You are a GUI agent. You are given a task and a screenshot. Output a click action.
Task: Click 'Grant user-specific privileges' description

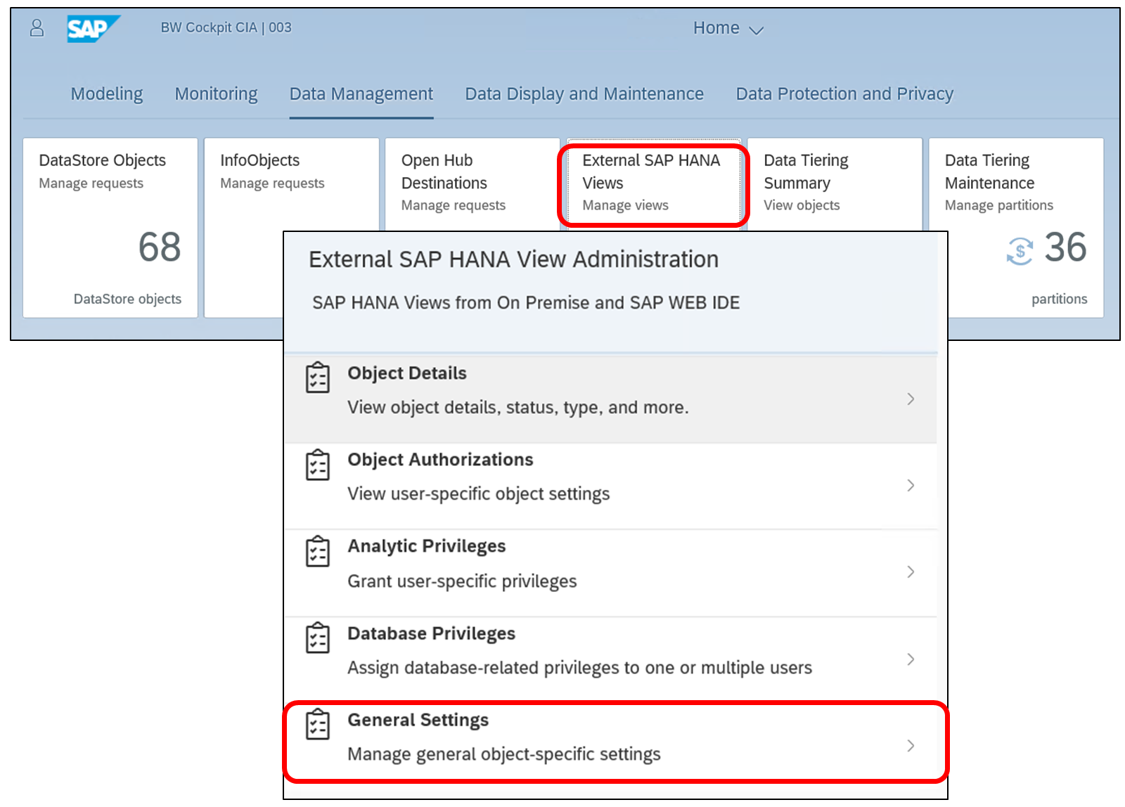[x=462, y=581]
